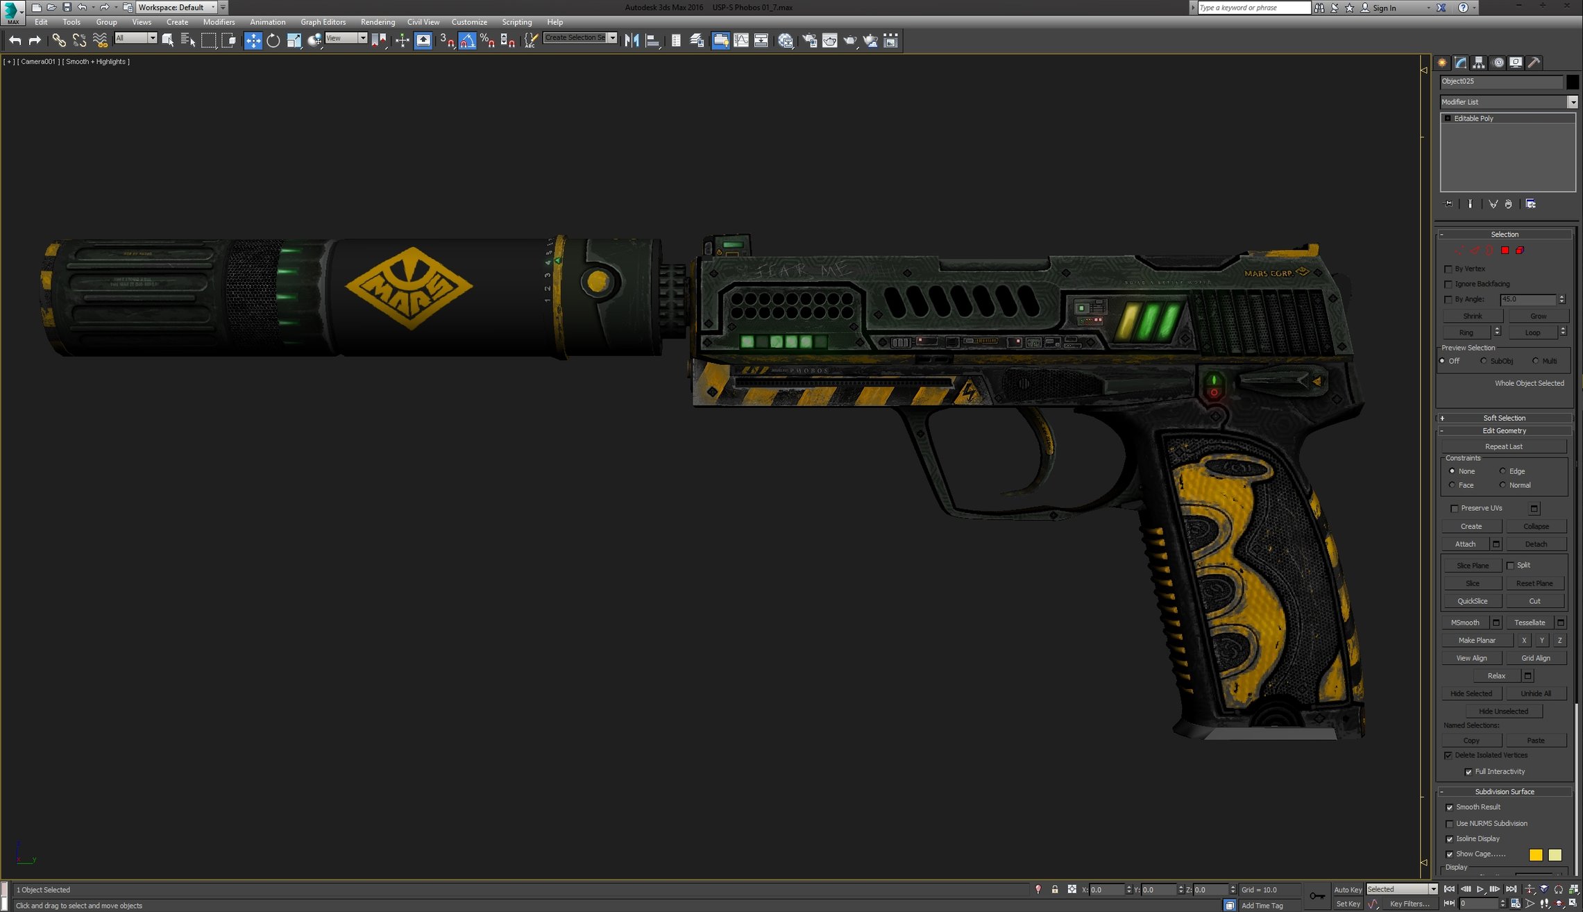Open the Graph Editors menu
The width and height of the screenshot is (1583, 912).
(x=323, y=22)
